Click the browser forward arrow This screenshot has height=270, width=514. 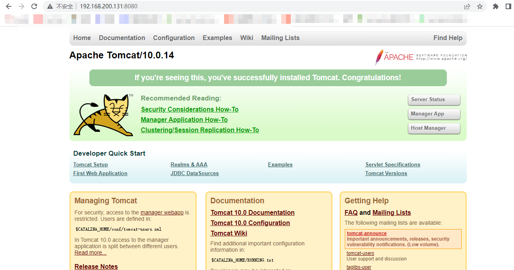(x=21, y=6)
